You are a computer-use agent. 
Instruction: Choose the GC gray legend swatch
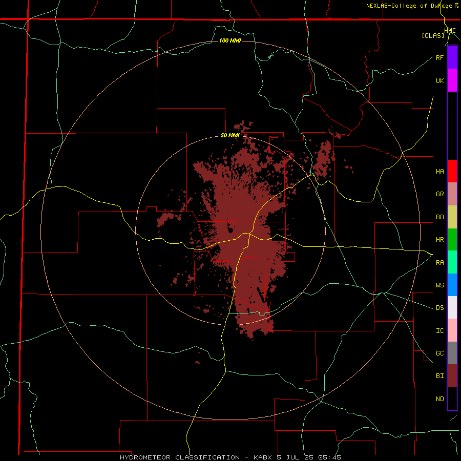click(452, 353)
